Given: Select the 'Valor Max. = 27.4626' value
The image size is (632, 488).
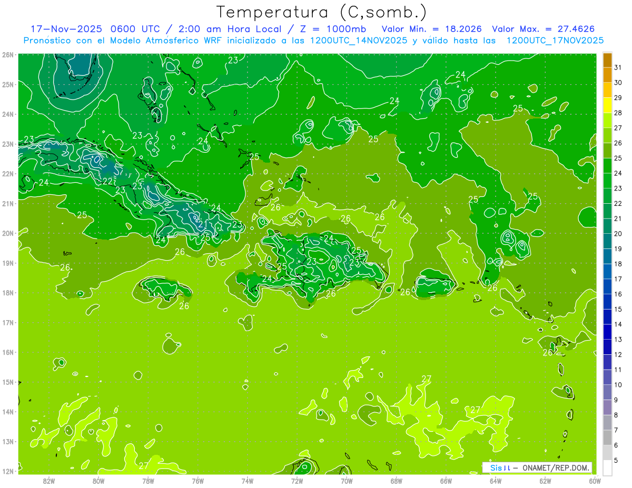Looking at the screenshot, I should [x=544, y=29].
